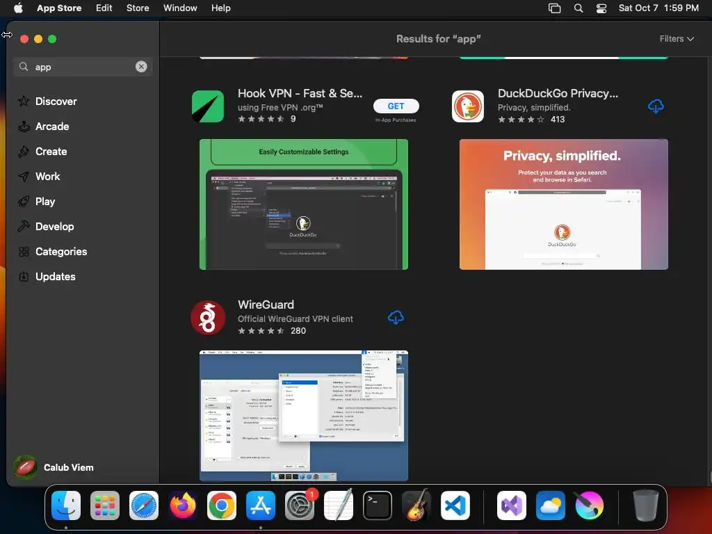Expand the Filters dropdown
The width and height of the screenshot is (712, 534).
coord(677,39)
